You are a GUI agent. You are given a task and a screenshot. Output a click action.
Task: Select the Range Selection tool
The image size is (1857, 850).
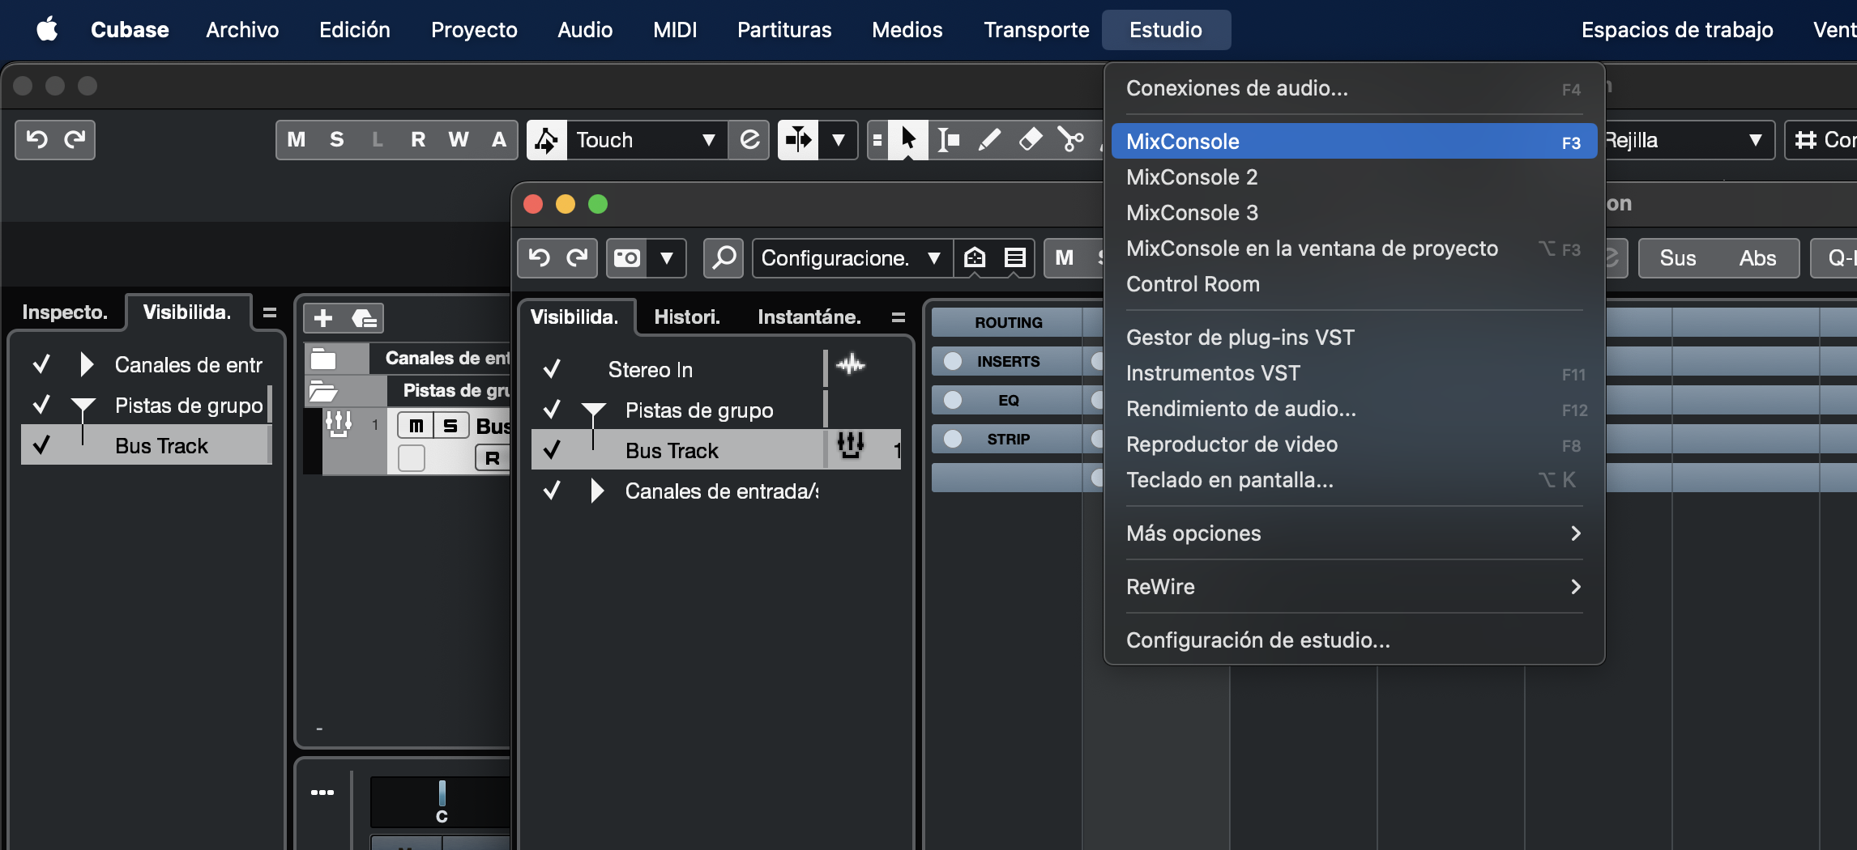pyautogui.click(x=949, y=140)
